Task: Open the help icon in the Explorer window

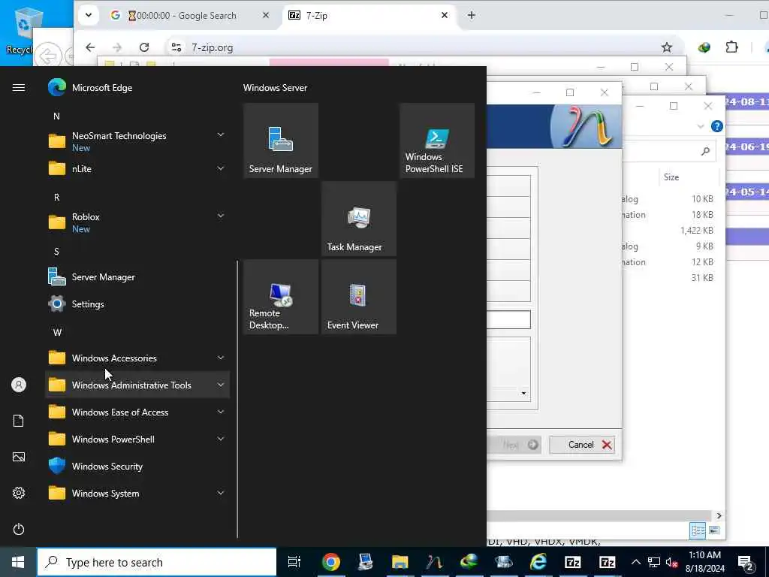Action: click(x=717, y=126)
